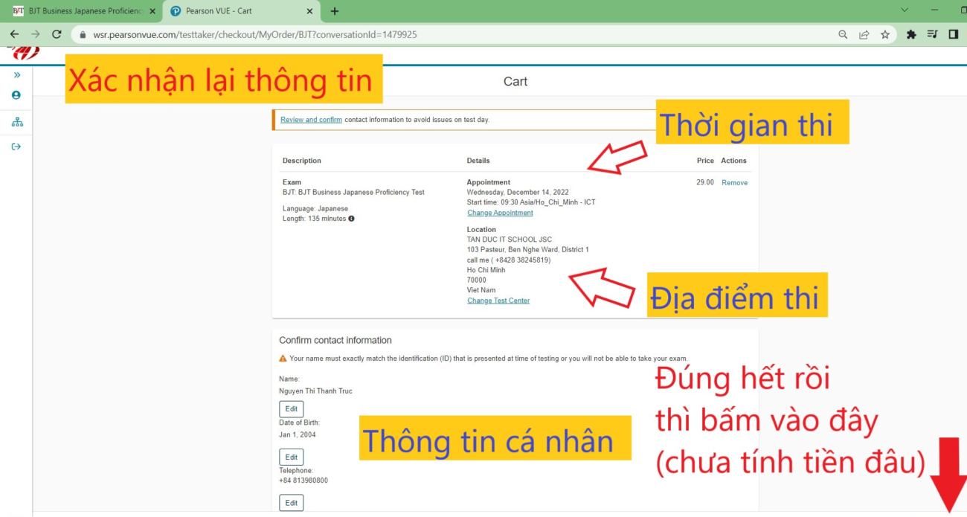Minimize the browser window
This screenshot has height=517, width=967.
coord(934,10)
